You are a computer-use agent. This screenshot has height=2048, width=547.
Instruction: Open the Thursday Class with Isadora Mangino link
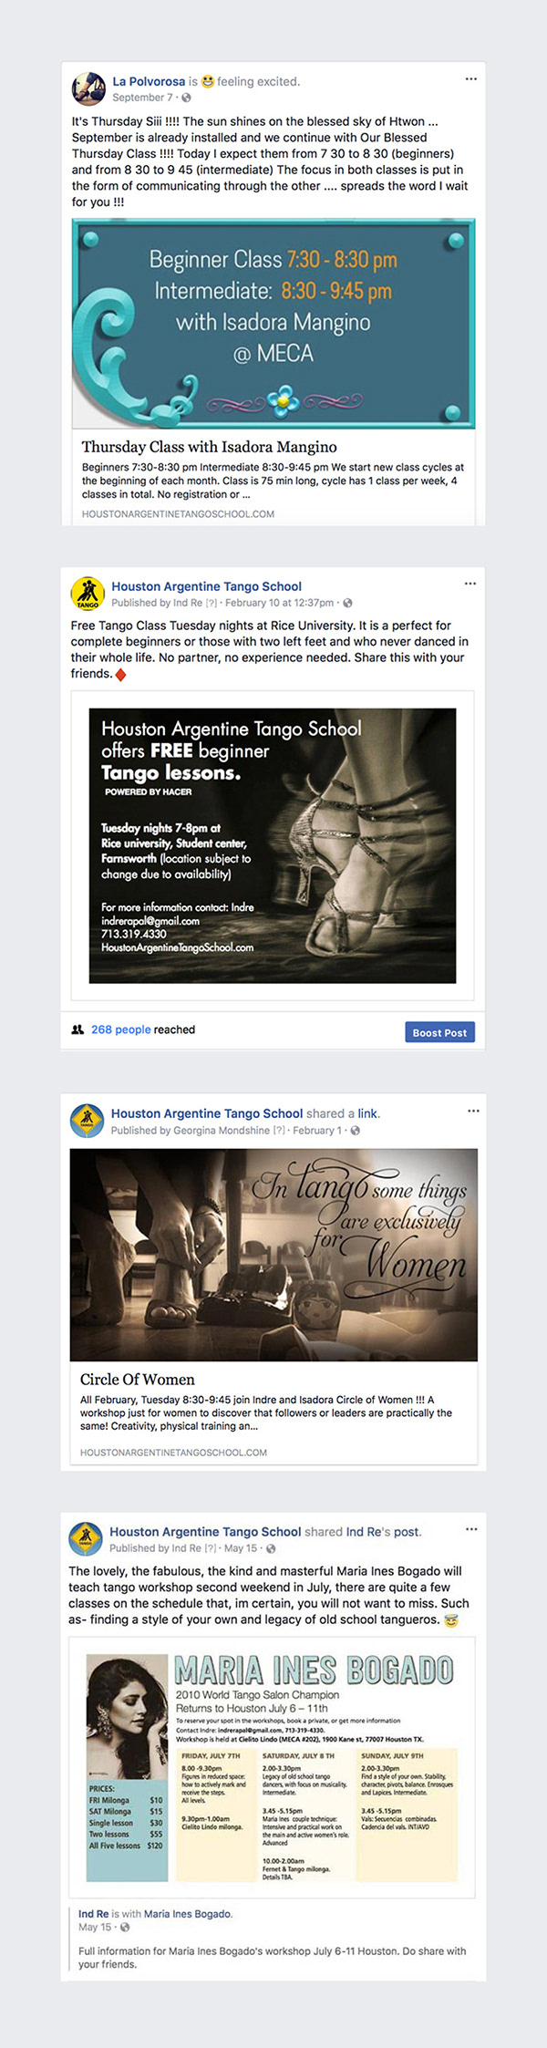pyautogui.click(x=210, y=447)
